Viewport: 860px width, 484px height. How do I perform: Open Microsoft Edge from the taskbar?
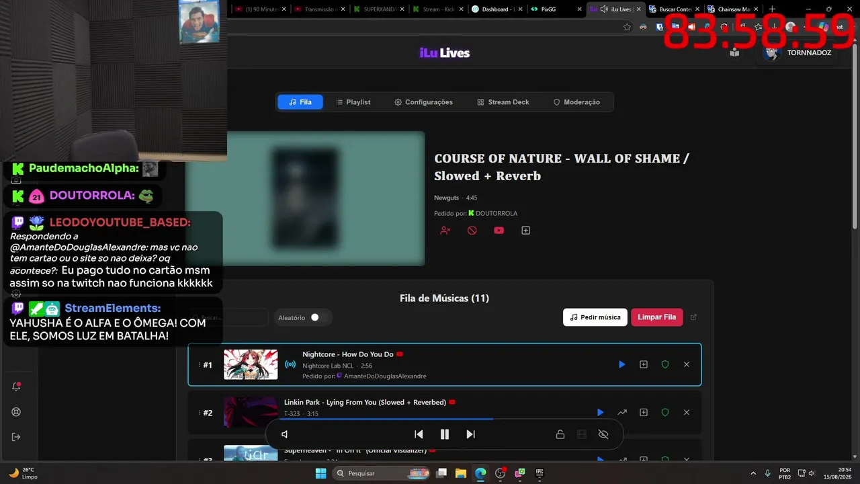(x=480, y=473)
